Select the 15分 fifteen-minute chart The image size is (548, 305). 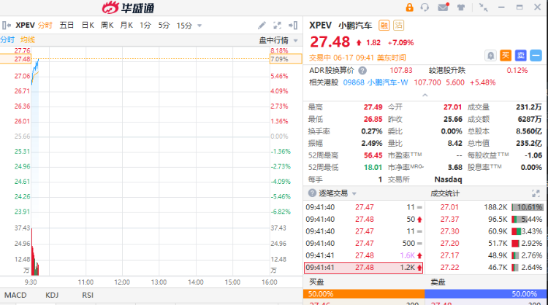point(184,26)
